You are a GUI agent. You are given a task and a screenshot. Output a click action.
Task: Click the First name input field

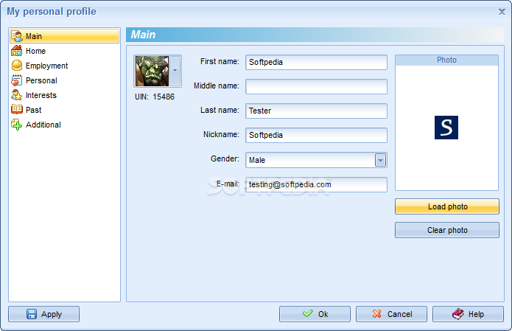click(x=316, y=62)
